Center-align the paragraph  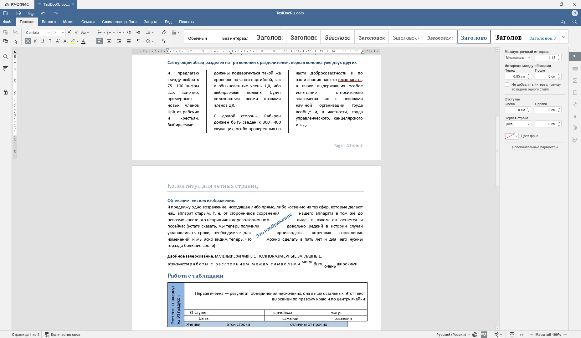pos(109,41)
